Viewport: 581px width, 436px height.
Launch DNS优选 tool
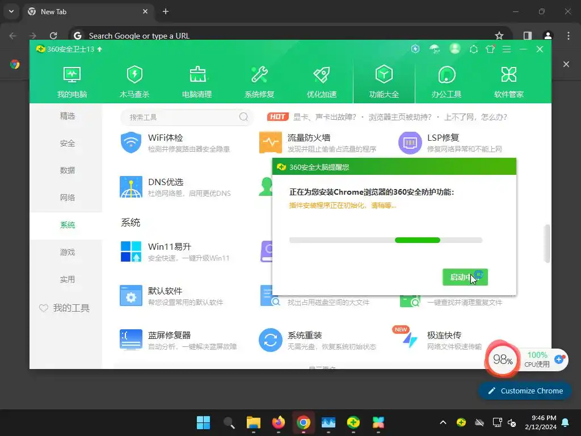[x=175, y=187]
